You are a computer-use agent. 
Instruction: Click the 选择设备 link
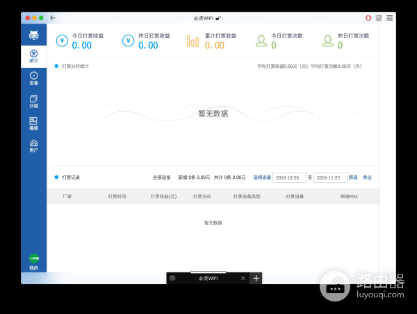(x=262, y=177)
